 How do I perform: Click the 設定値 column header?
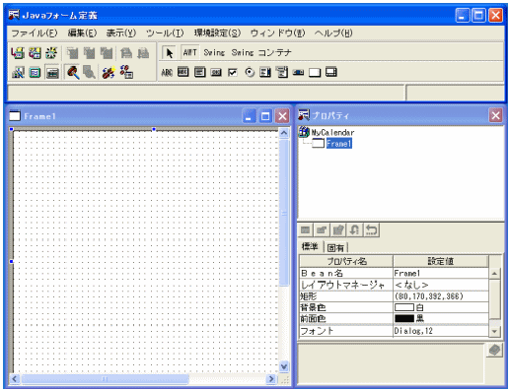pyautogui.click(x=441, y=261)
